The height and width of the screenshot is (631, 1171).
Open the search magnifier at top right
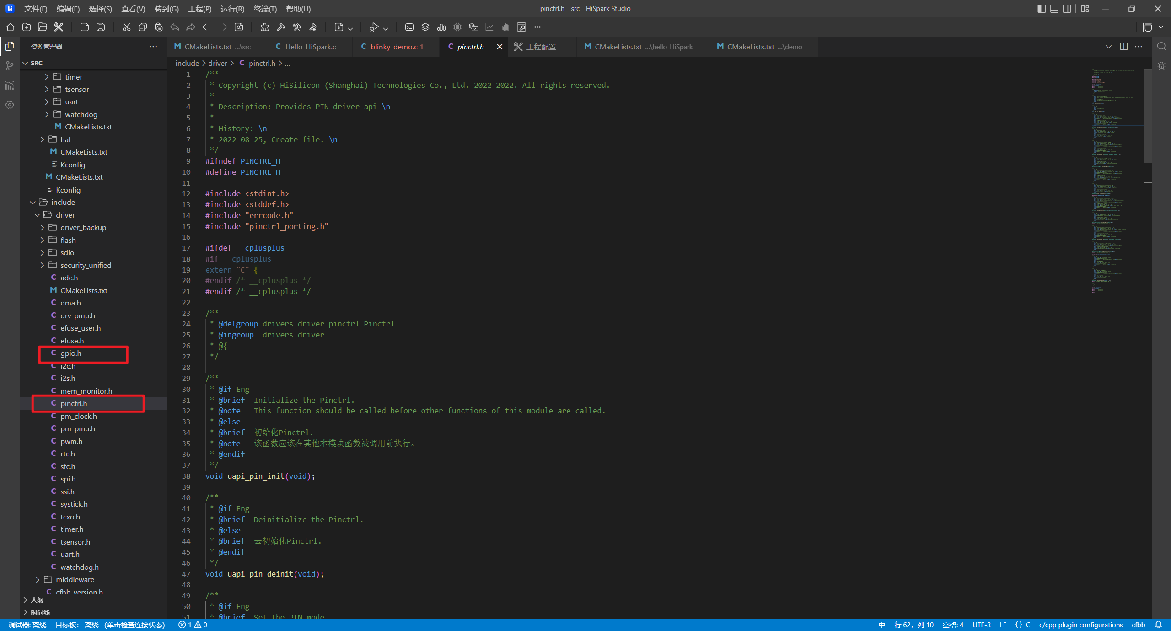1161,46
